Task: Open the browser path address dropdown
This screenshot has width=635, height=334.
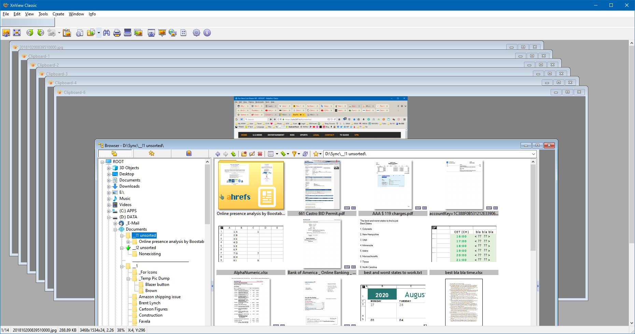Action: [533, 154]
